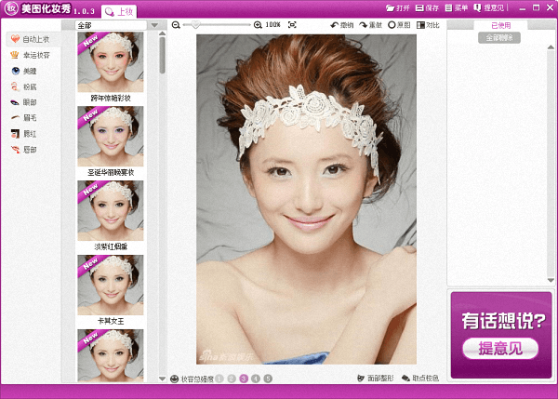The height and width of the screenshot is (399, 558).
Task: Set makeup intensity level 1
Action: [x=219, y=379]
